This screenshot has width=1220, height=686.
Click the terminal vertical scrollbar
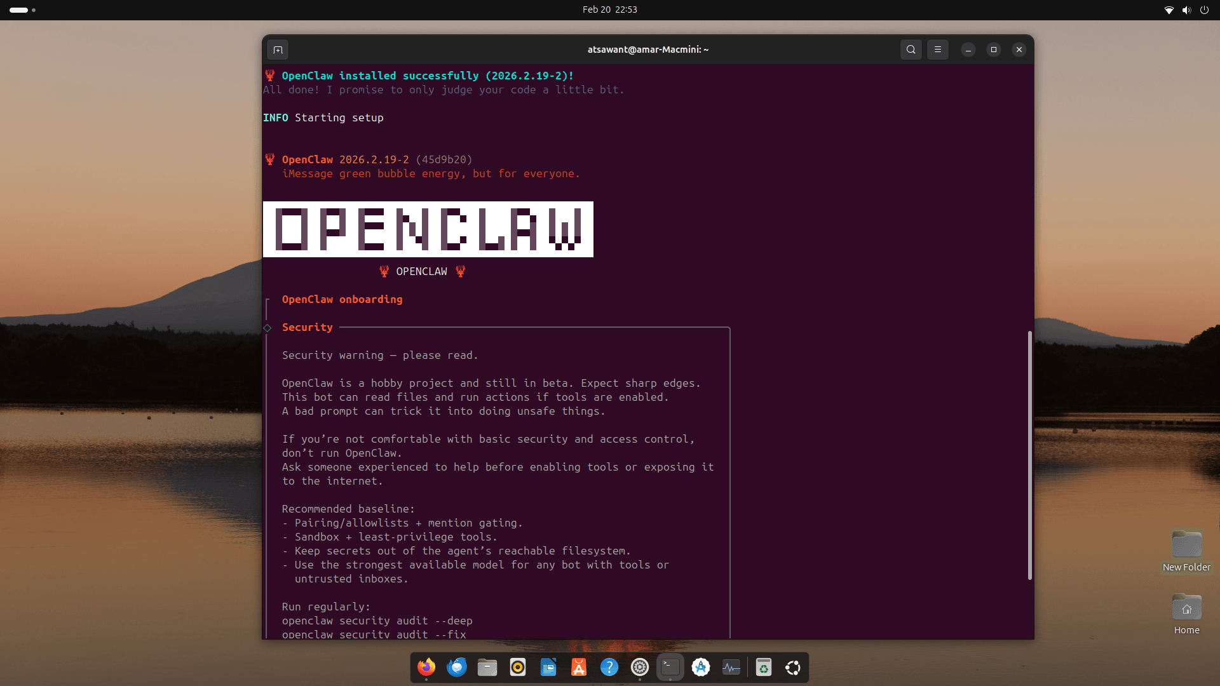click(1029, 455)
